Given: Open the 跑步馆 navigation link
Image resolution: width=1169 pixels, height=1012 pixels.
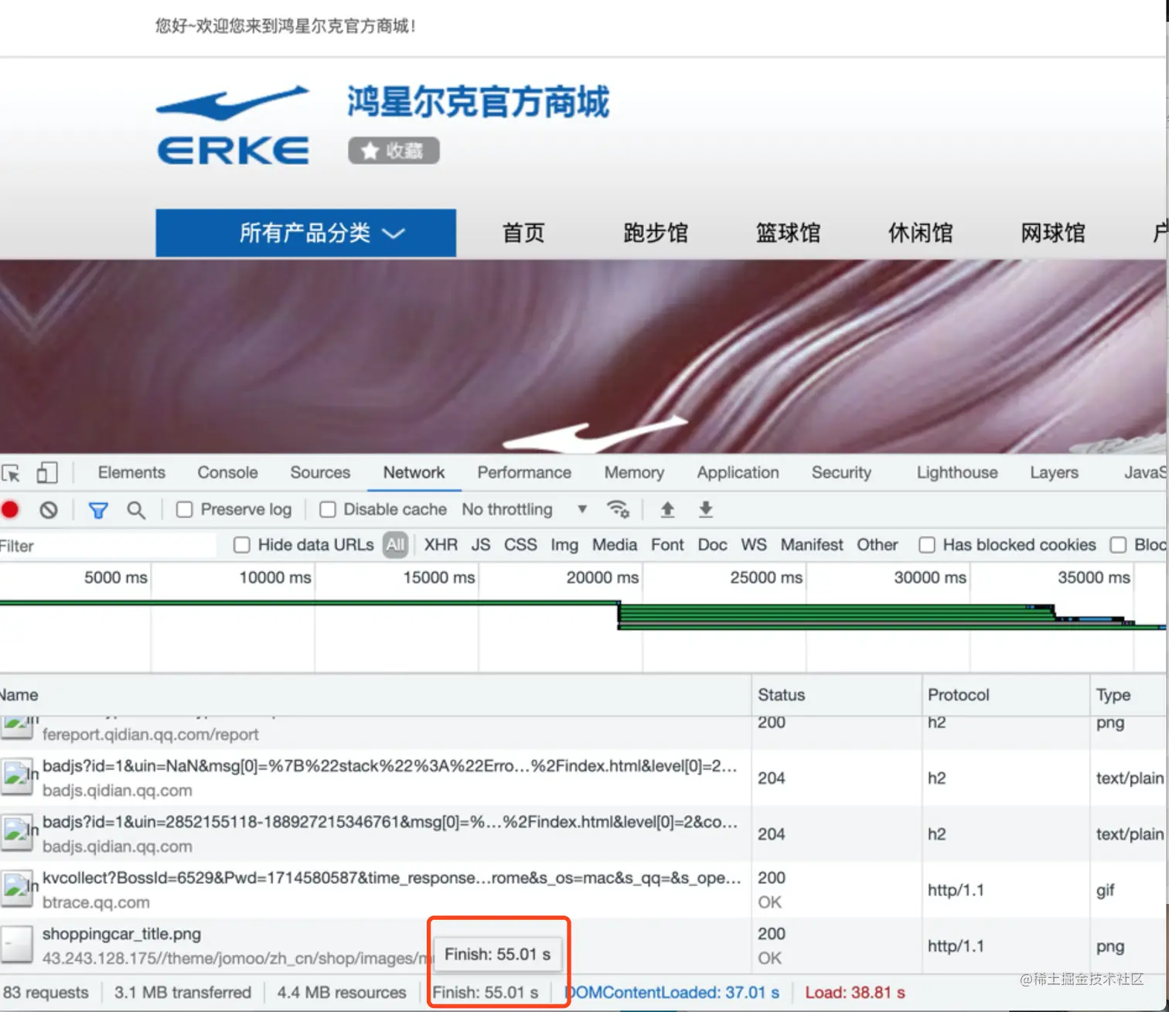Looking at the screenshot, I should [656, 233].
